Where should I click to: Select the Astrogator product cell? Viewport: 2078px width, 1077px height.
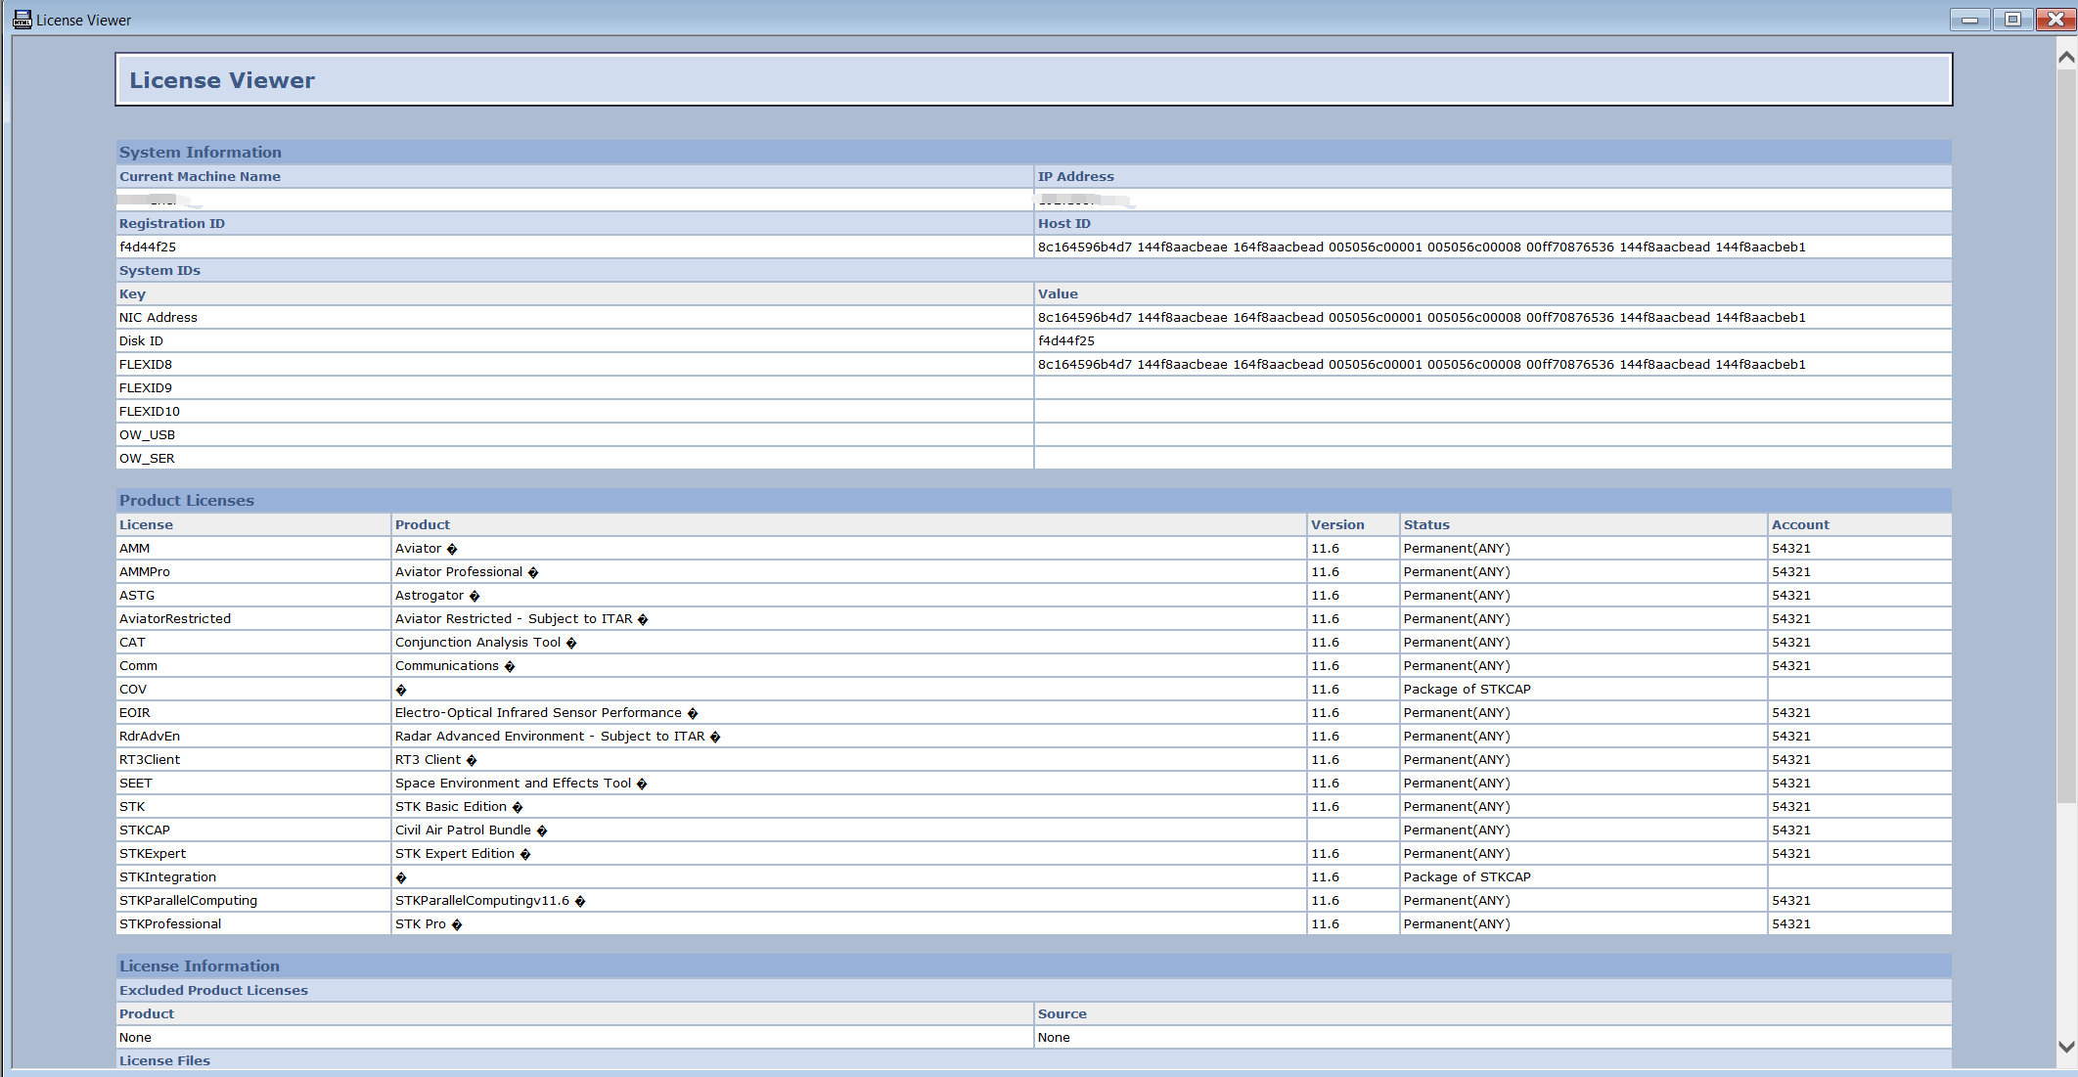point(848,596)
